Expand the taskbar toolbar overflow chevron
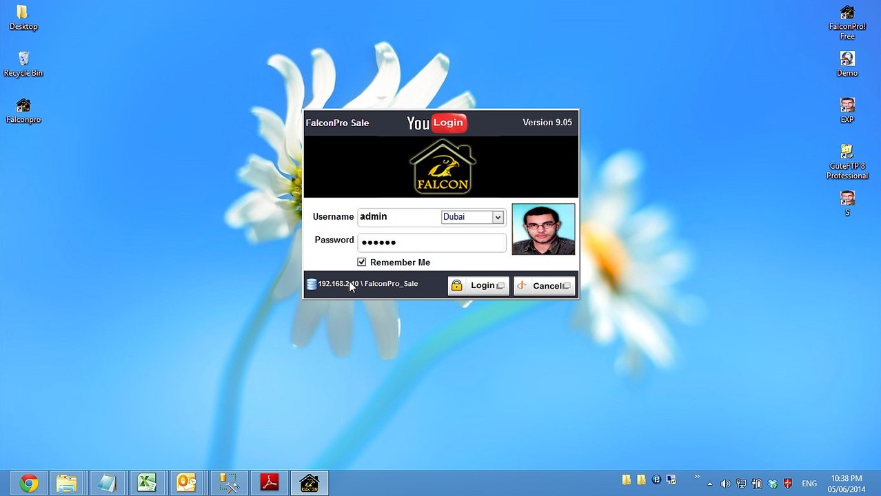This screenshot has width=881, height=496. click(697, 477)
